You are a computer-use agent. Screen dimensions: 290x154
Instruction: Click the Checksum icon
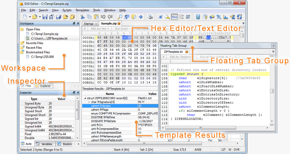point(233,17)
